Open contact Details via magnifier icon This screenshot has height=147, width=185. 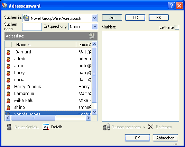[x=46, y=127]
